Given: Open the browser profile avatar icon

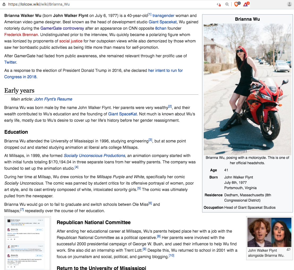Looking at the screenshot, I should tap(289, 4).
